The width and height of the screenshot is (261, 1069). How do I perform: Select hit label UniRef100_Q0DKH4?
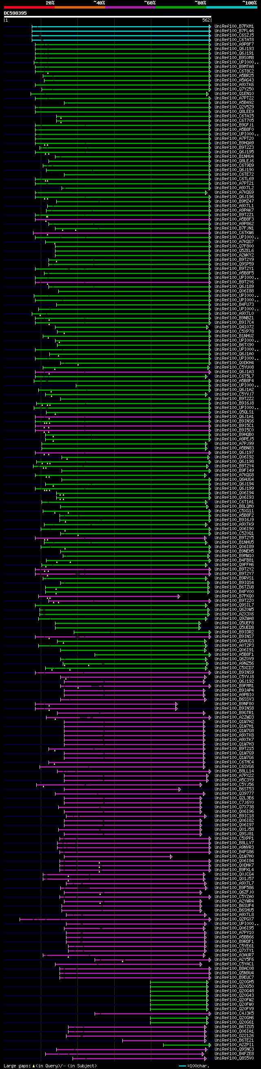234,363
